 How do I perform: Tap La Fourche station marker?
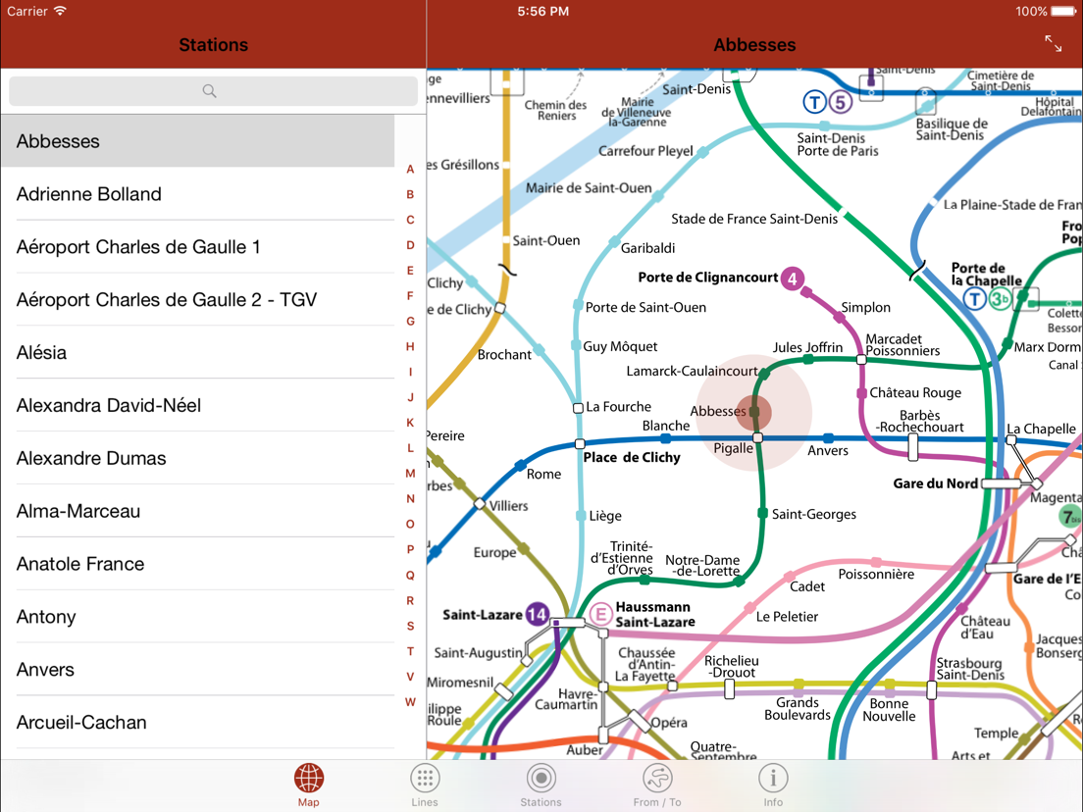578,408
